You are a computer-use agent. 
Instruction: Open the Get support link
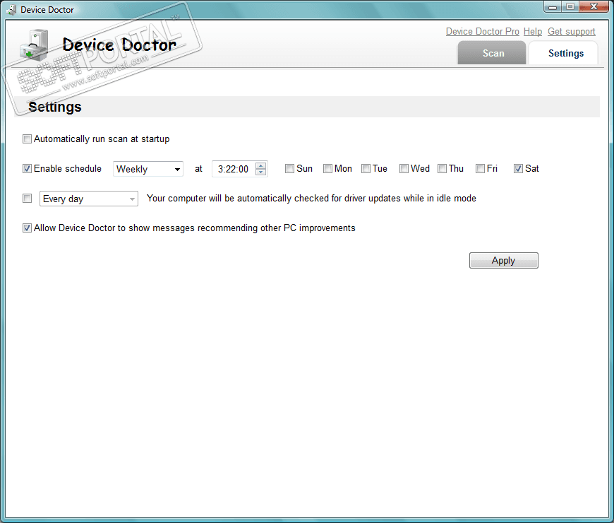pyautogui.click(x=572, y=31)
